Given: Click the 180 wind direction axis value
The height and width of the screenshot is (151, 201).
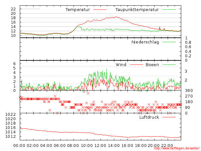Looking at the screenshot, I should point(189,102).
